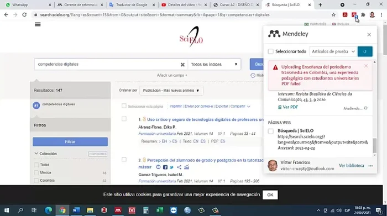This screenshot has width=387, height=216.
Task: Share result 2 on Facebook
Action: pos(165,167)
